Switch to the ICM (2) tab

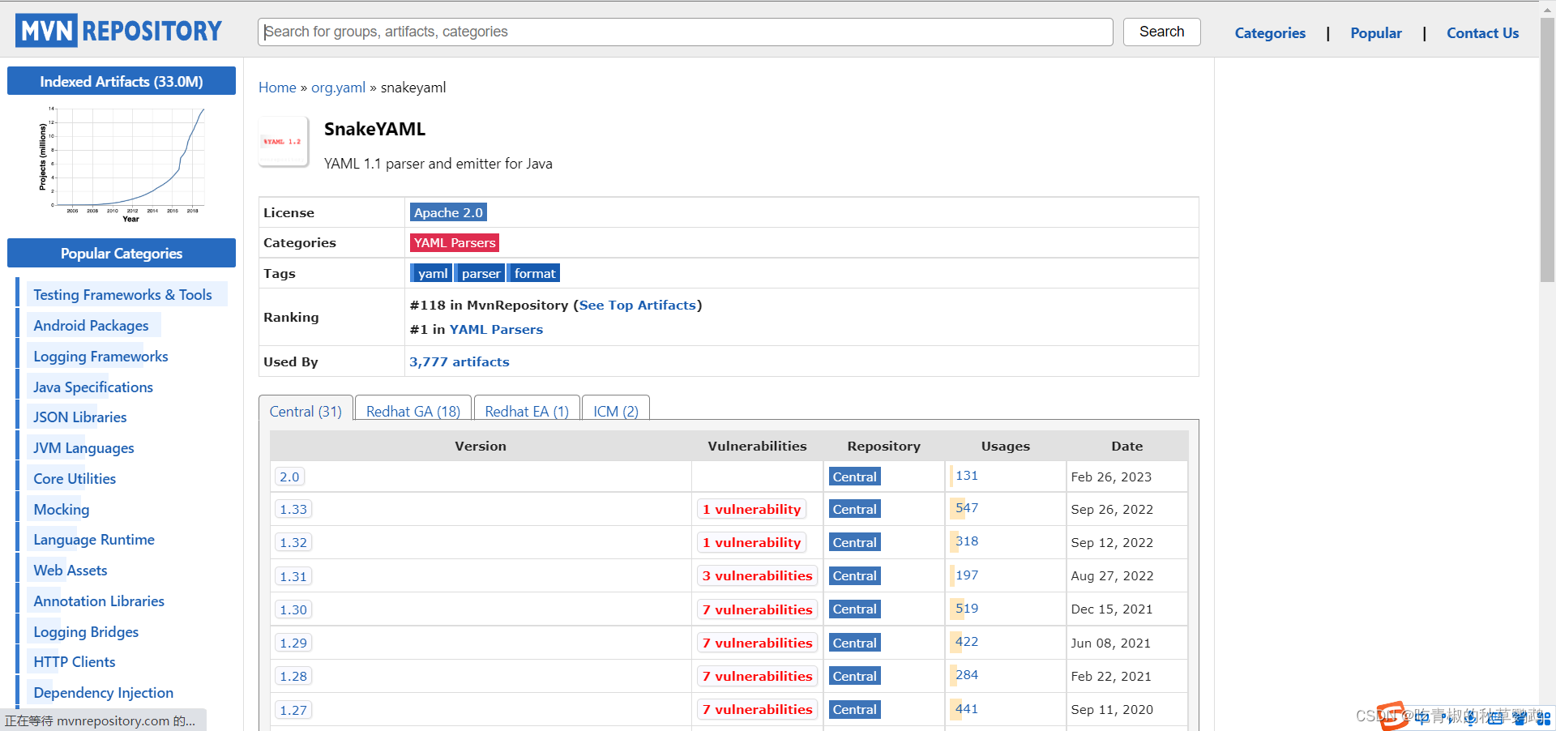[x=616, y=411]
